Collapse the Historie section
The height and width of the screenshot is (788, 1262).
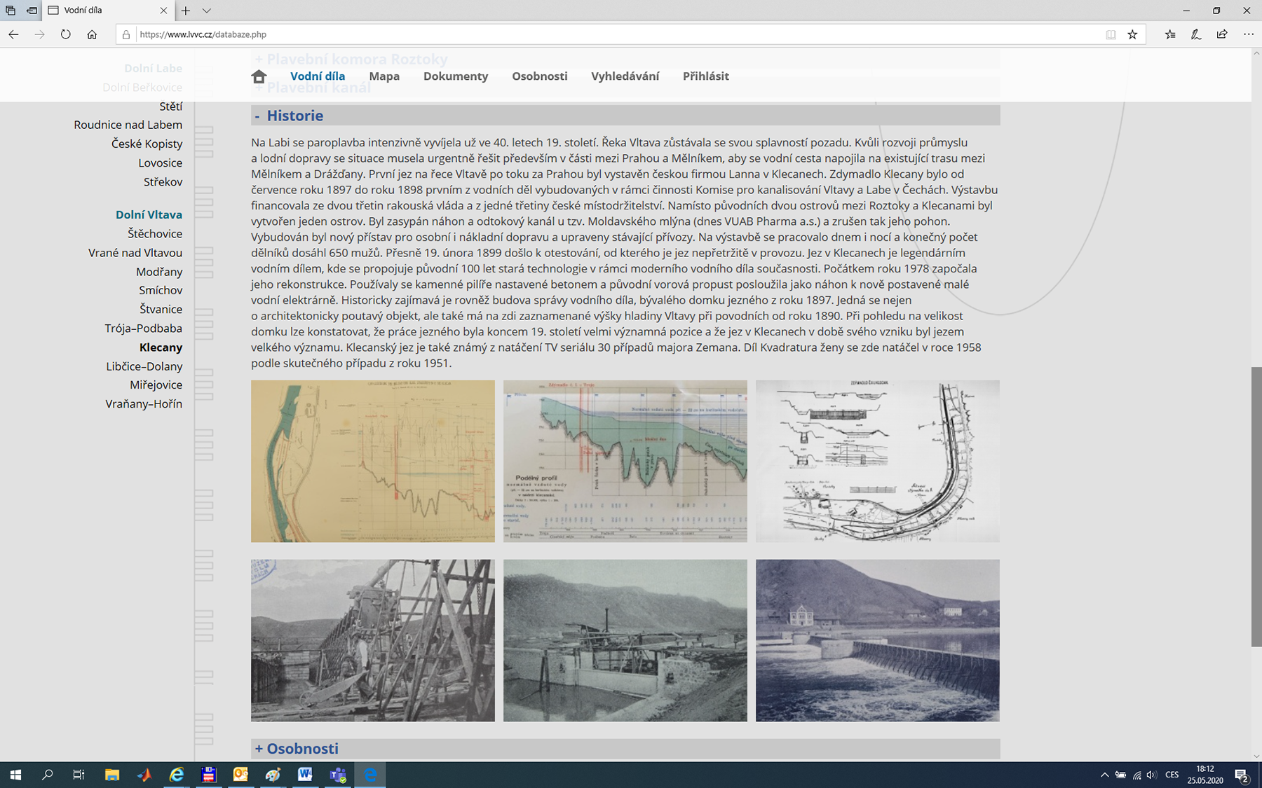point(257,116)
